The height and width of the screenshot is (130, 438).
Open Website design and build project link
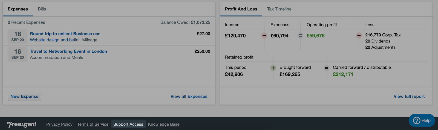pos(54,40)
